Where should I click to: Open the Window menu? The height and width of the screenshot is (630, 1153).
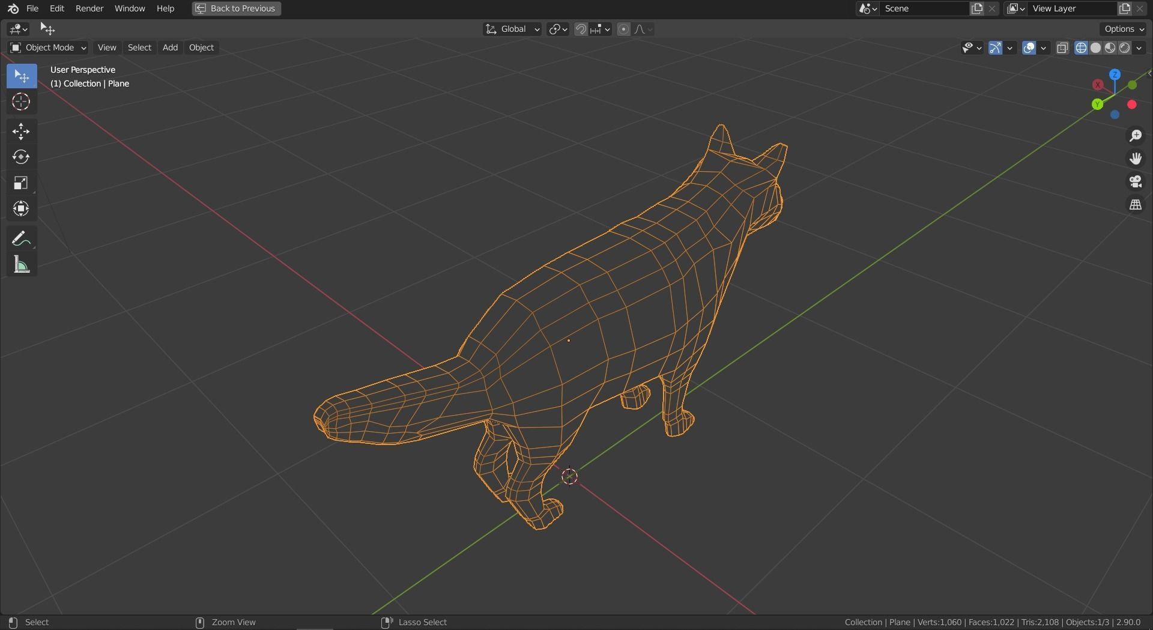tap(130, 8)
